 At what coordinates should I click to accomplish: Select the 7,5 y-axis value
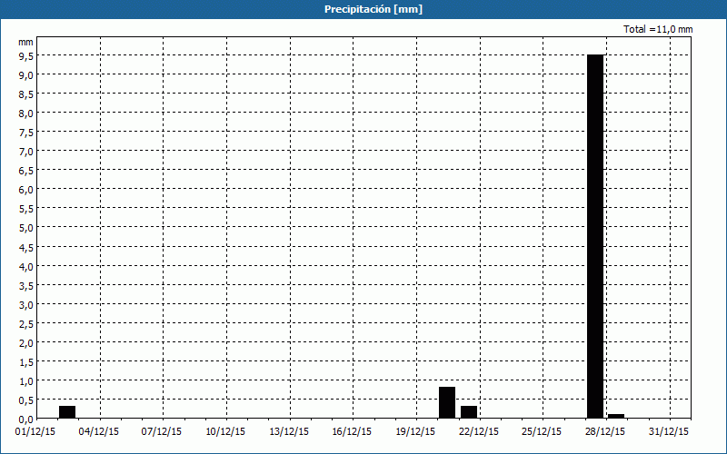pos(26,133)
